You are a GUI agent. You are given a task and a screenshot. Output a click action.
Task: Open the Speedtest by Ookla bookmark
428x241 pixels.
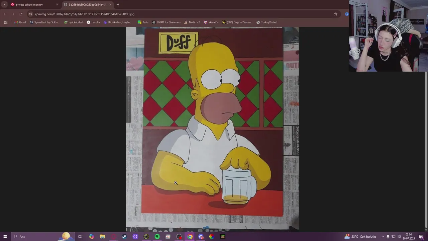[x=44, y=22]
